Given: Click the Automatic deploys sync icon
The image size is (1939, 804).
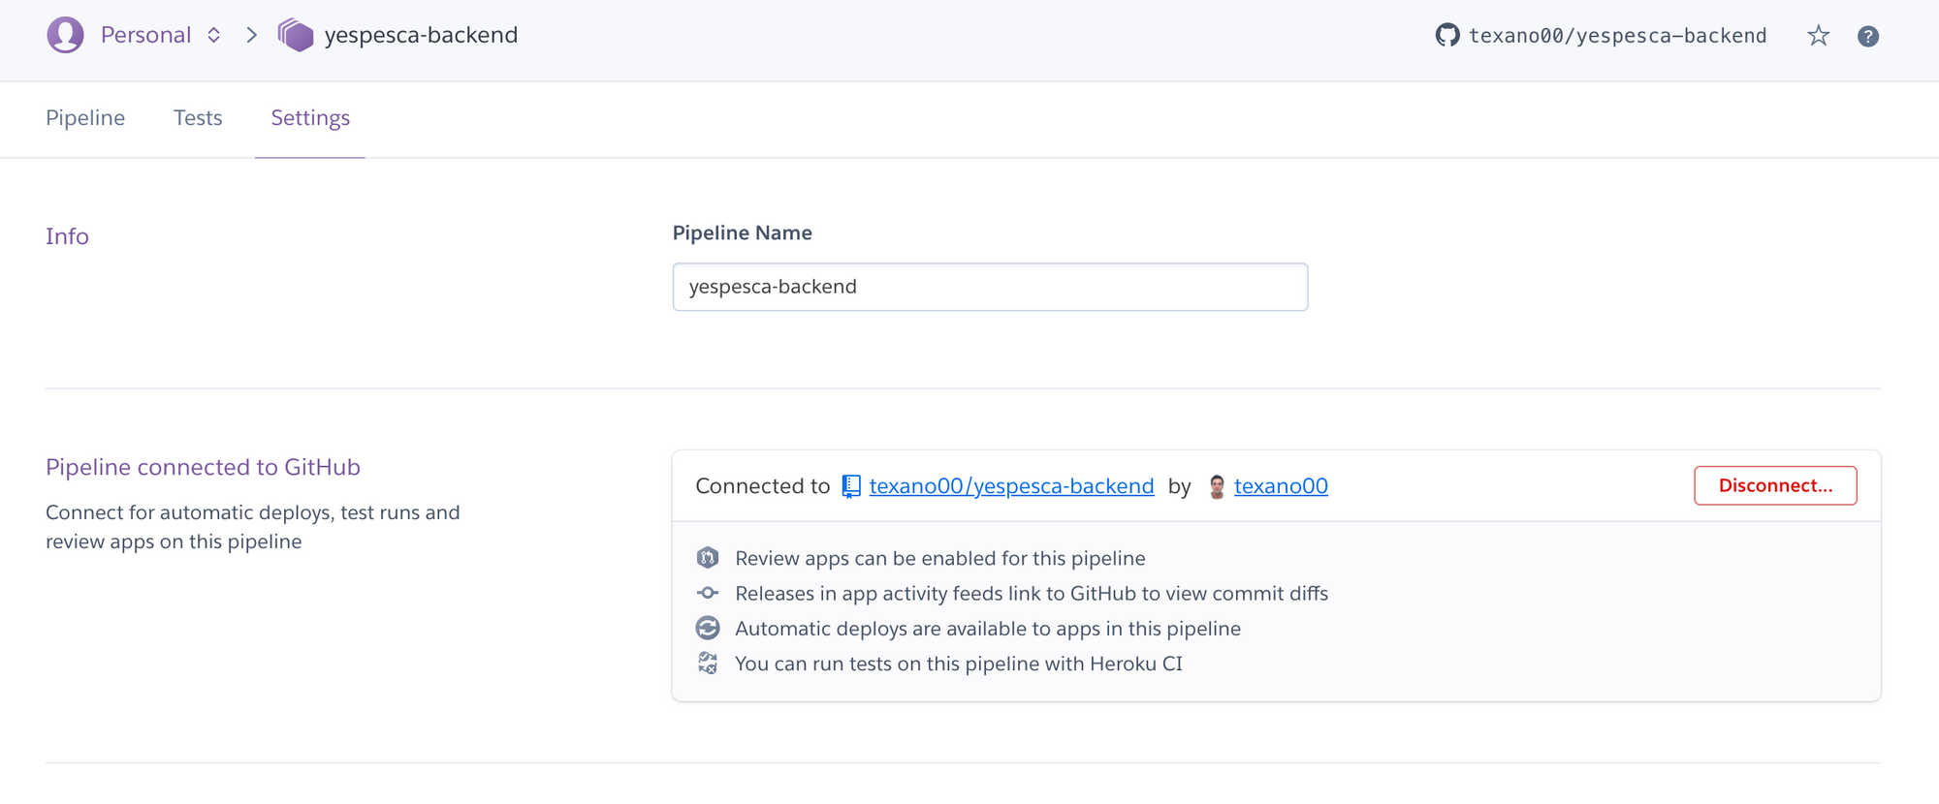Looking at the screenshot, I should pos(708,629).
